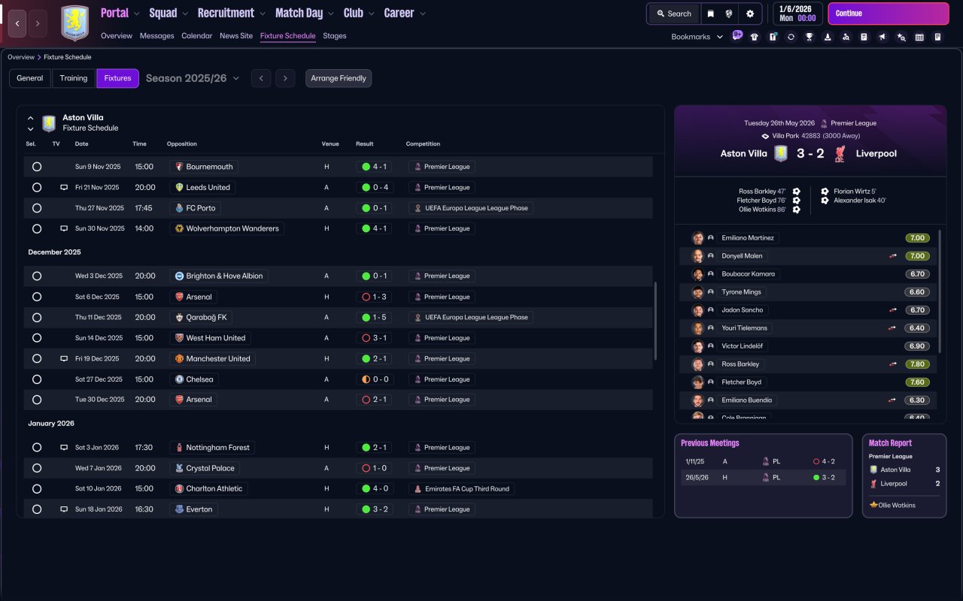The height and width of the screenshot is (601, 963).
Task: Select the Chelsea fixture radio button
Action: point(37,379)
